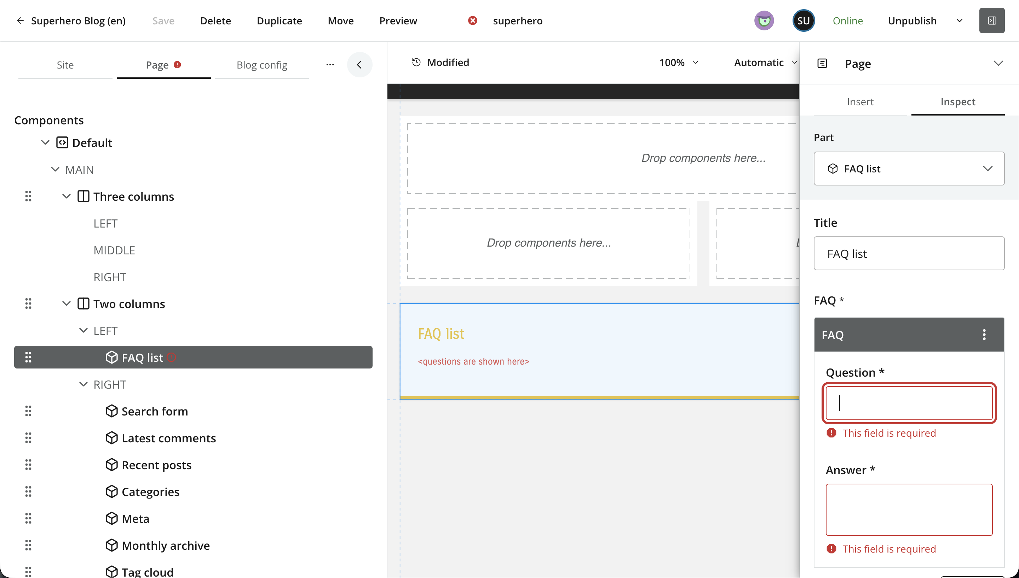
Task: Switch to the Site tab
Action: pos(65,65)
